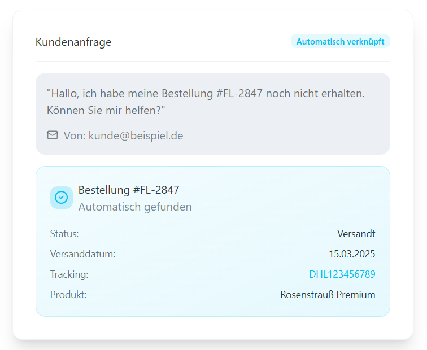Click the "Versanddatum:" field label
This screenshot has height=350, width=427.
pyautogui.click(x=82, y=254)
